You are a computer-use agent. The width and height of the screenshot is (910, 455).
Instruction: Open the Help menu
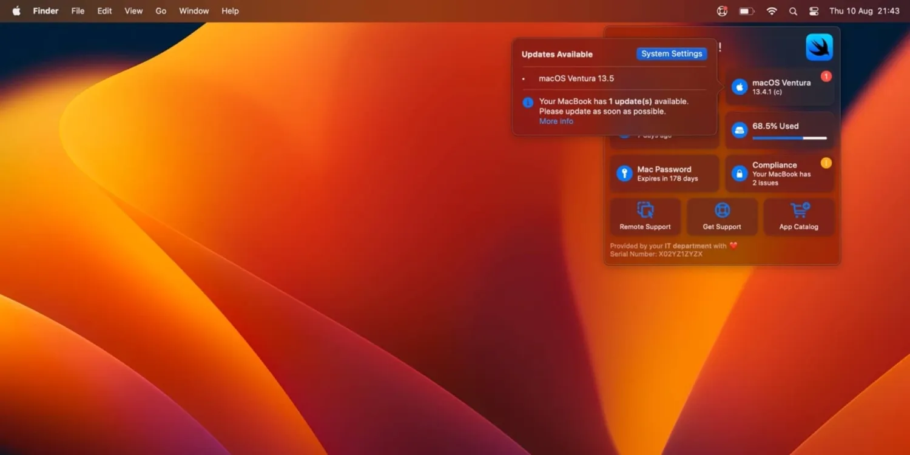point(230,11)
